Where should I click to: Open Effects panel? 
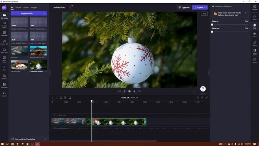(x=255, y=43)
